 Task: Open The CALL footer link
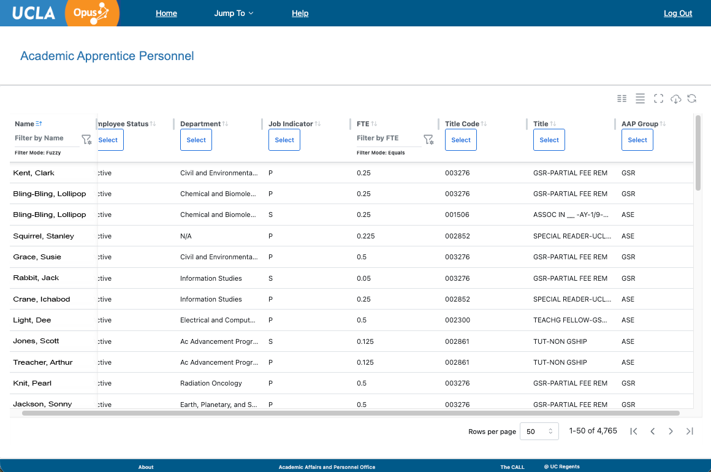[x=512, y=466]
